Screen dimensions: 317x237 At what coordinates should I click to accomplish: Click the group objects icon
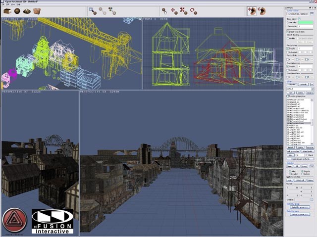click(x=112, y=11)
